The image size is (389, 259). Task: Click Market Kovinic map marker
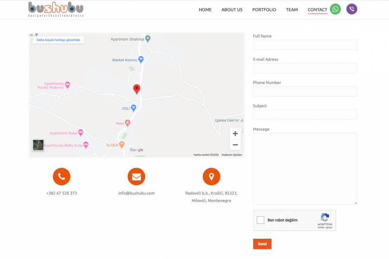[x=140, y=60]
